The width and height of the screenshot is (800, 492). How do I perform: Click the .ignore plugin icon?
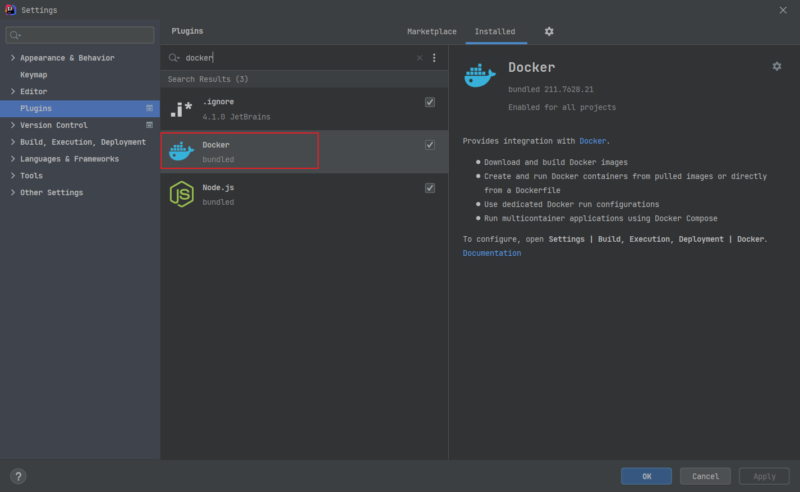(x=181, y=109)
